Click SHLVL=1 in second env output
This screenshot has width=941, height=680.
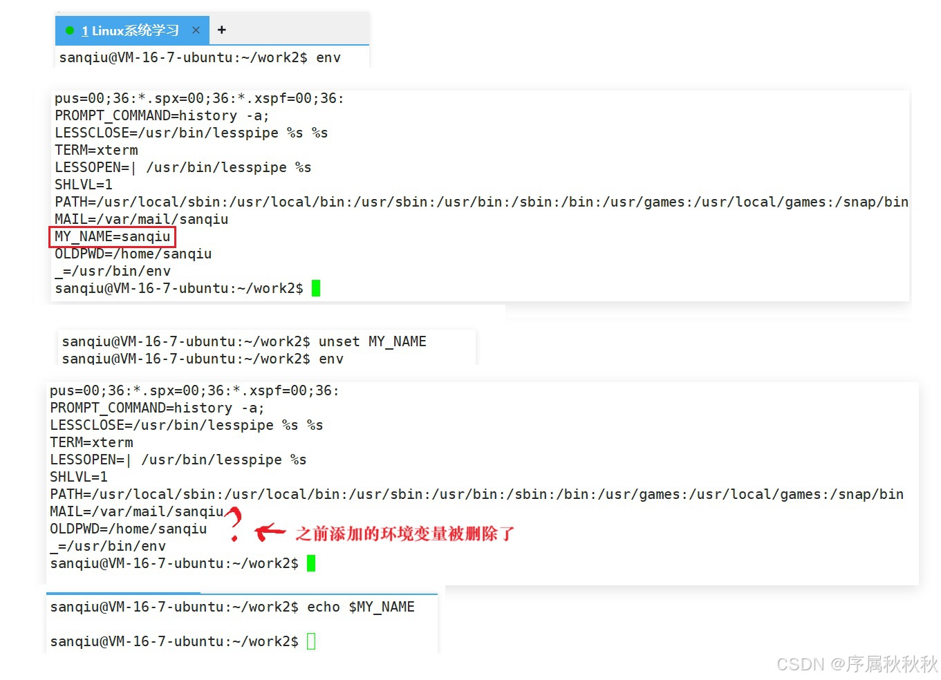pos(79,477)
